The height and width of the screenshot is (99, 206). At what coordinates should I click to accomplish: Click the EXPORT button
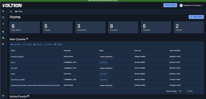[x=48, y=45]
